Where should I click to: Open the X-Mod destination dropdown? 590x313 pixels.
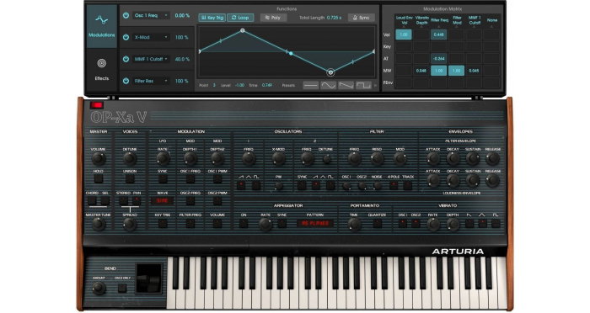(x=151, y=37)
